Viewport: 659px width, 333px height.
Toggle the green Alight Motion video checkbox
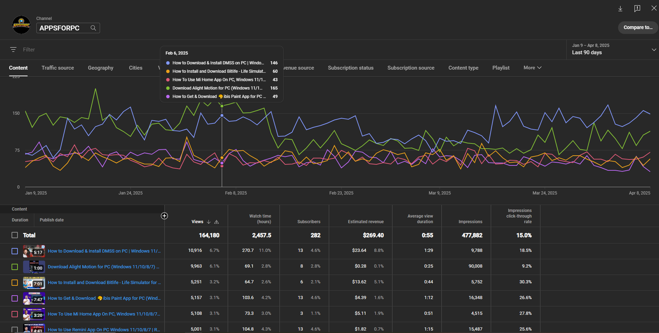[15, 267]
